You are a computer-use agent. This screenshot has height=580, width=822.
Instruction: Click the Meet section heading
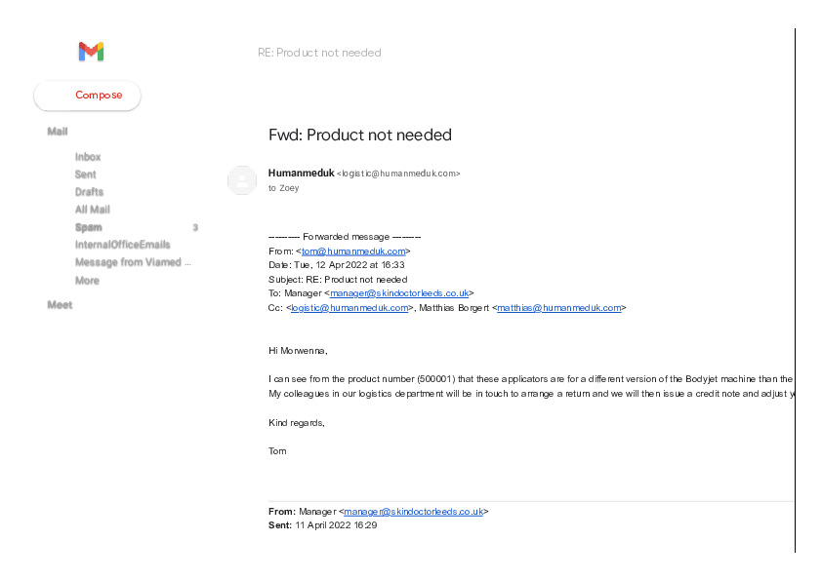[60, 305]
